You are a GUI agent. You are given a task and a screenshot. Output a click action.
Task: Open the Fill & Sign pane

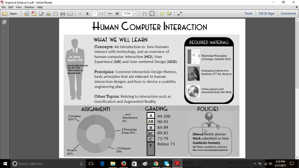[266, 13]
